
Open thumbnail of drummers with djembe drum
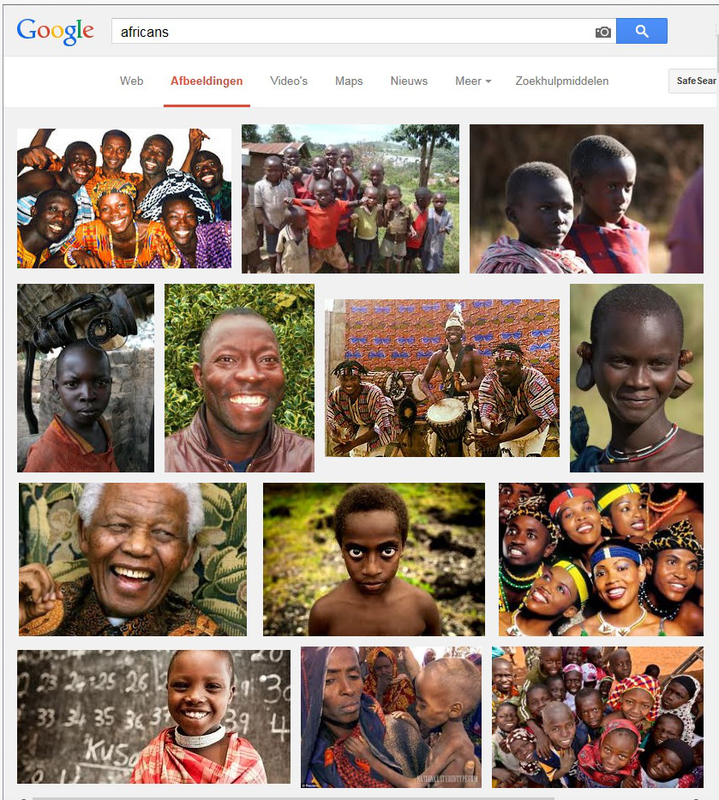(x=442, y=378)
